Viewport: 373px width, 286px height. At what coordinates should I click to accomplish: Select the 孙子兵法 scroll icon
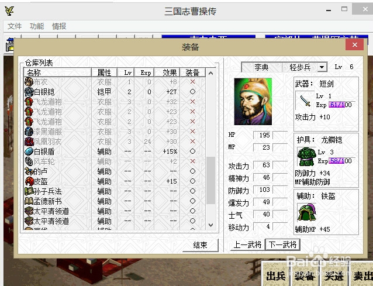[x=29, y=191]
